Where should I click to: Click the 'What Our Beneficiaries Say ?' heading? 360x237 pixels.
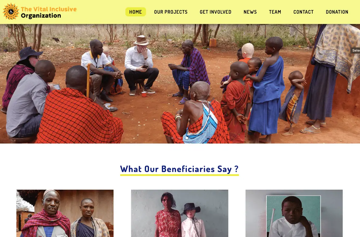tap(179, 169)
